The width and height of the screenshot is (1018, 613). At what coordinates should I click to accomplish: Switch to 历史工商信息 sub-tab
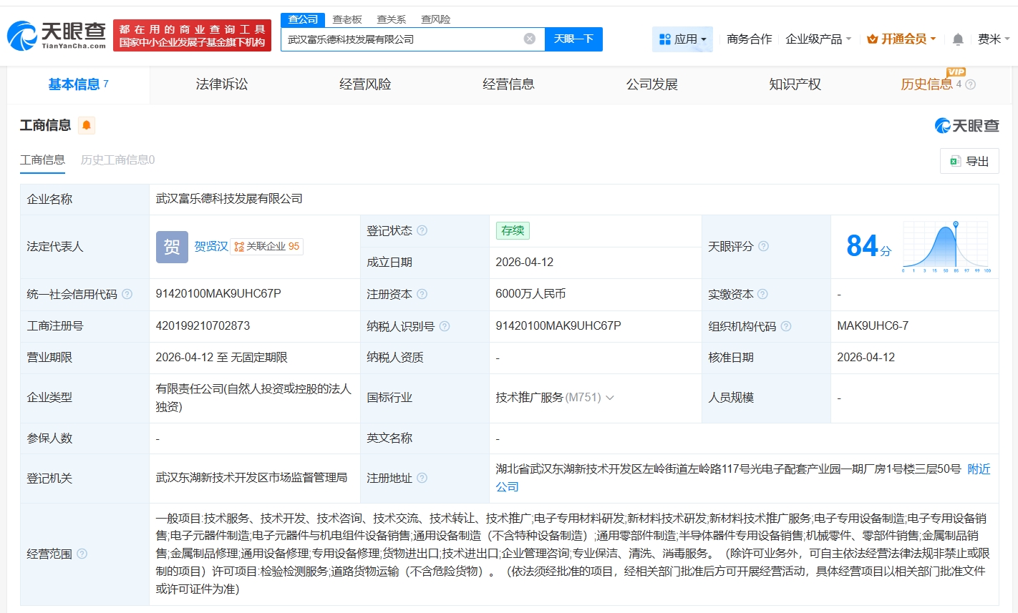pyautogui.click(x=117, y=160)
